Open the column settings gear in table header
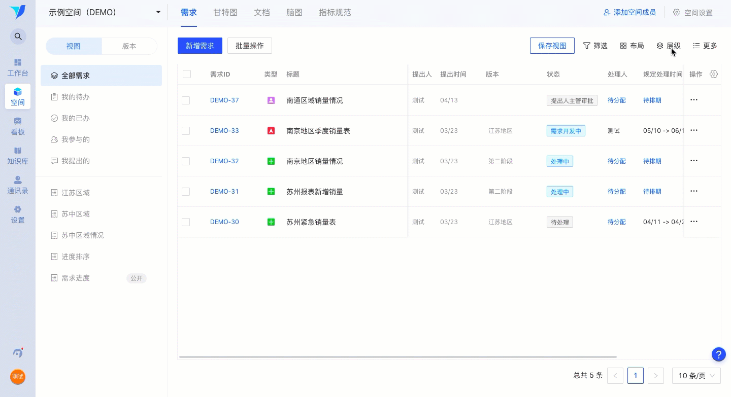The image size is (731, 397). click(714, 74)
